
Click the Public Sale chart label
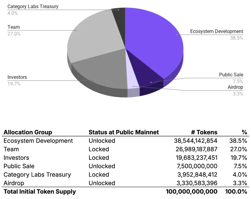[231, 75]
